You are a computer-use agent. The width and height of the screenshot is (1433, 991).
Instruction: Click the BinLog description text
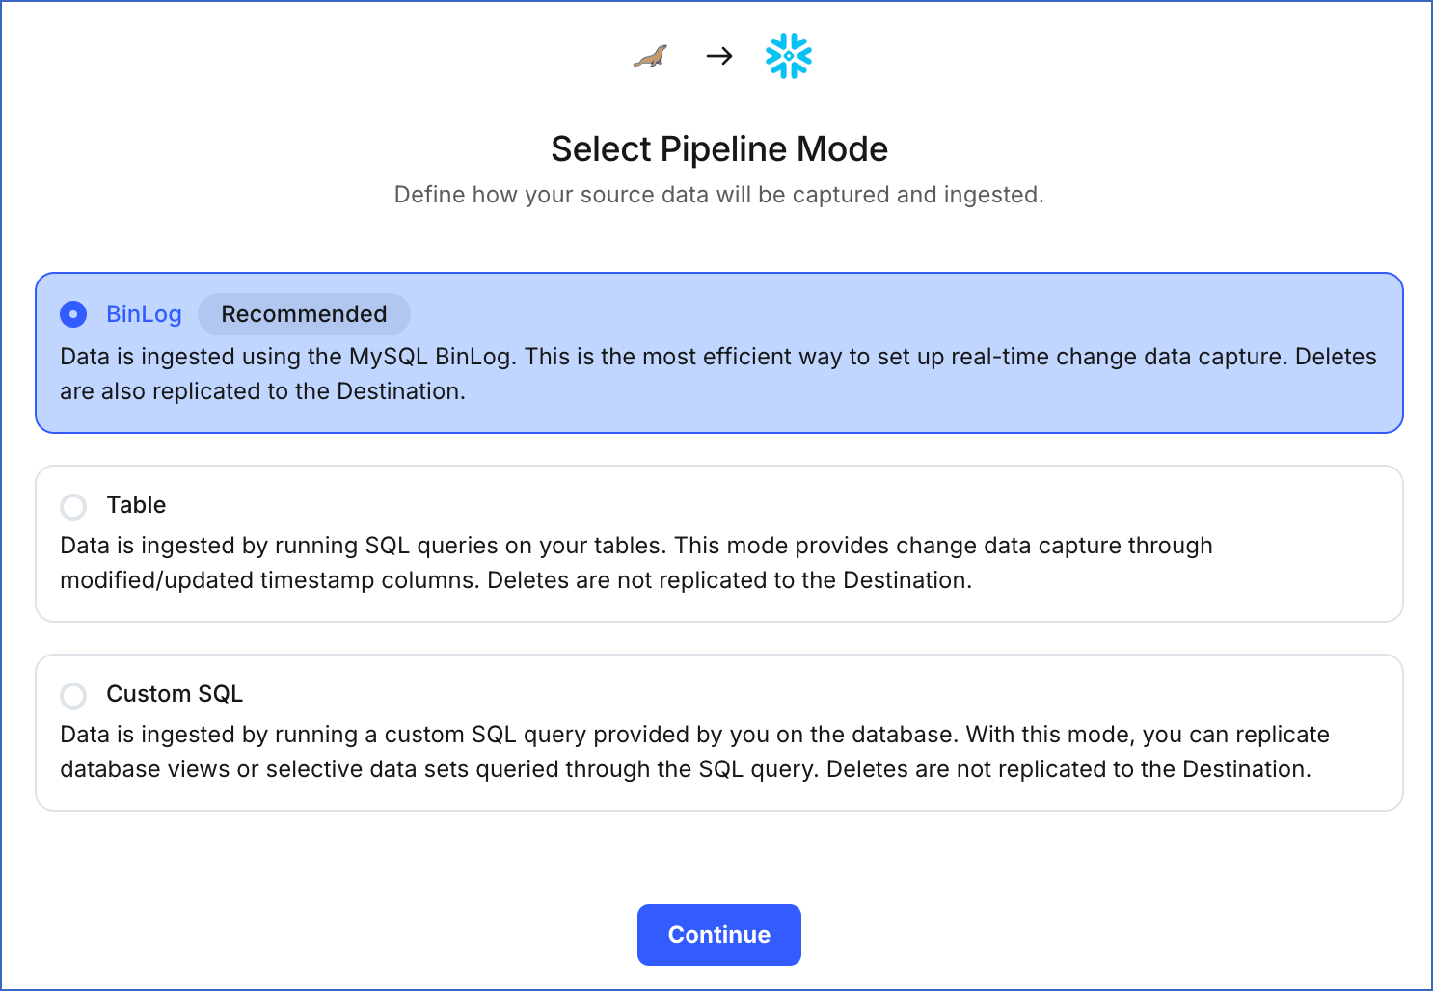pyautogui.click(x=718, y=373)
